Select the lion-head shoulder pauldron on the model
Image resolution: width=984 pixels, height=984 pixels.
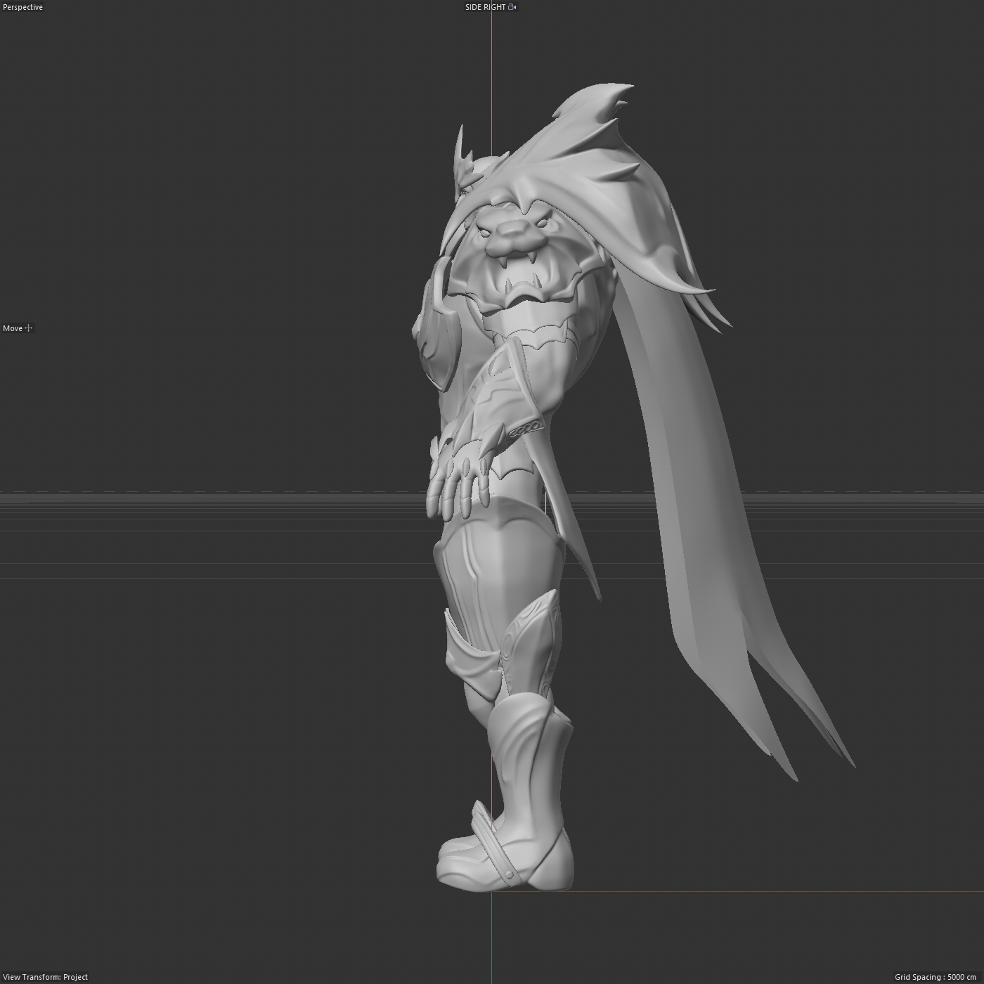(520, 253)
